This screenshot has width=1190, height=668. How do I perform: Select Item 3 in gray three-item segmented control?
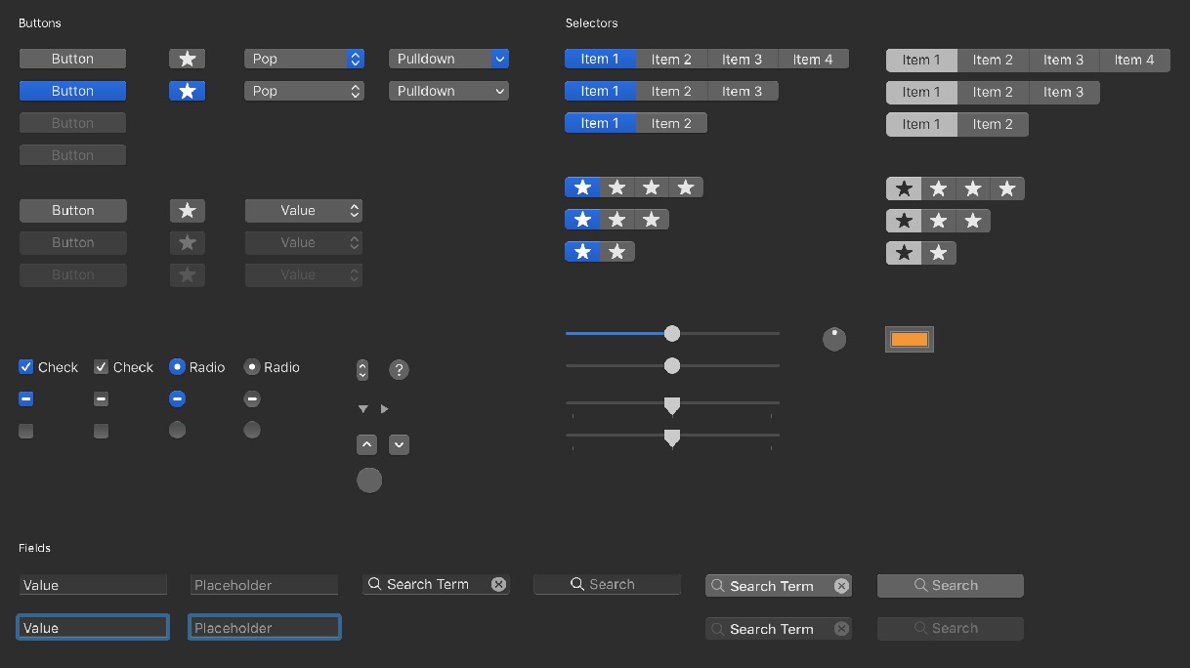click(x=1063, y=92)
